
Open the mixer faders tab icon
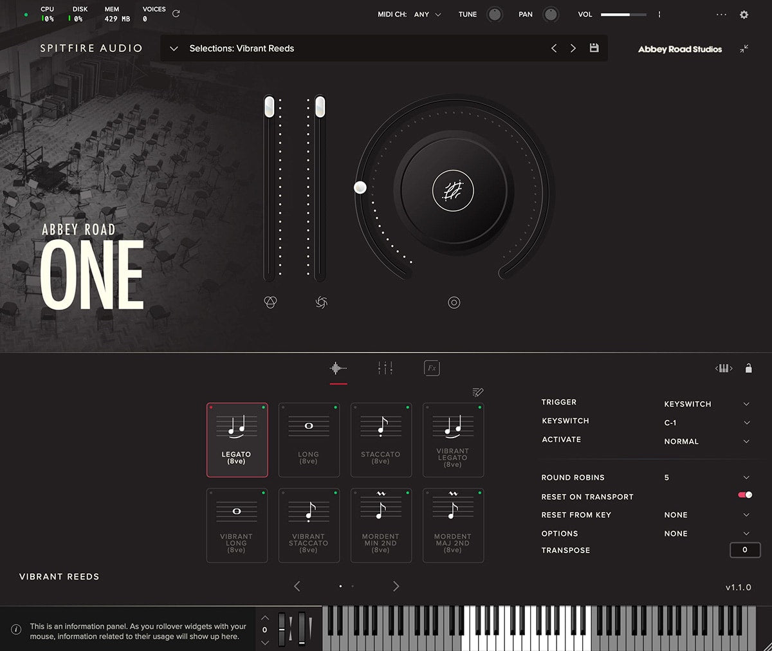pyautogui.click(x=385, y=368)
